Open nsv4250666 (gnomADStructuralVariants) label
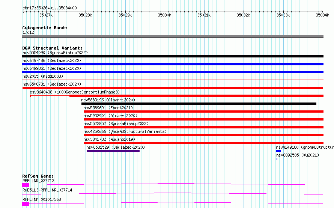The width and height of the screenshot is (334, 208). (x=125, y=131)
